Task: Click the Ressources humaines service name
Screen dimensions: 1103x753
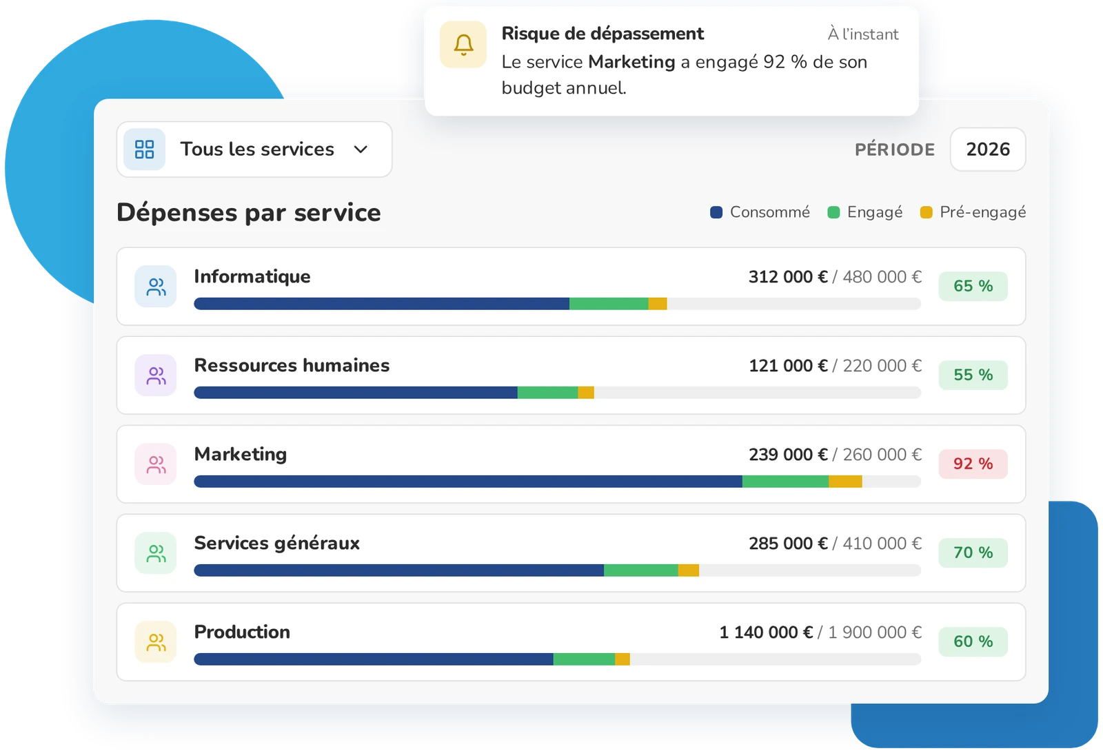Action: click(292, 365)
